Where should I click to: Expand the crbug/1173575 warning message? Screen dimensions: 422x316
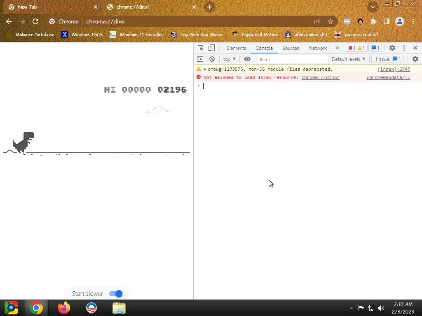pos(205,69)
